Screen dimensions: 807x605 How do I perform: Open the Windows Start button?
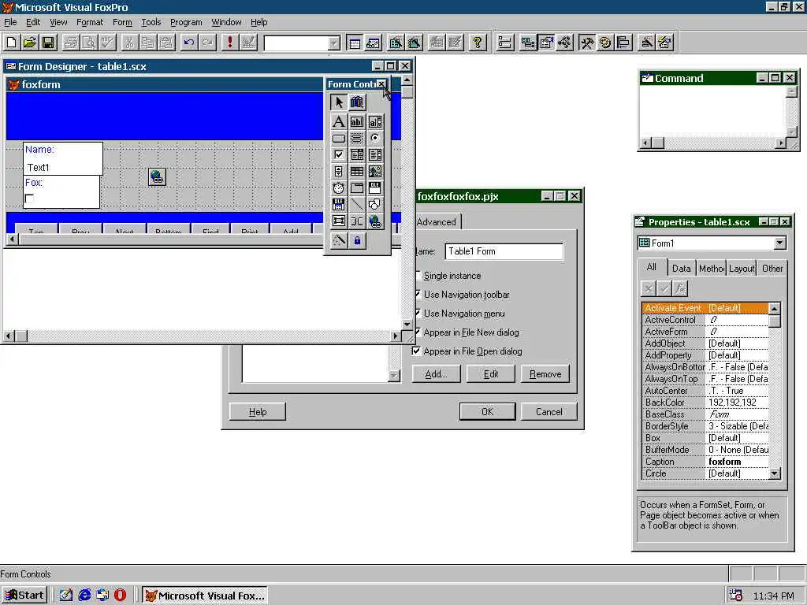click(24, 596)
